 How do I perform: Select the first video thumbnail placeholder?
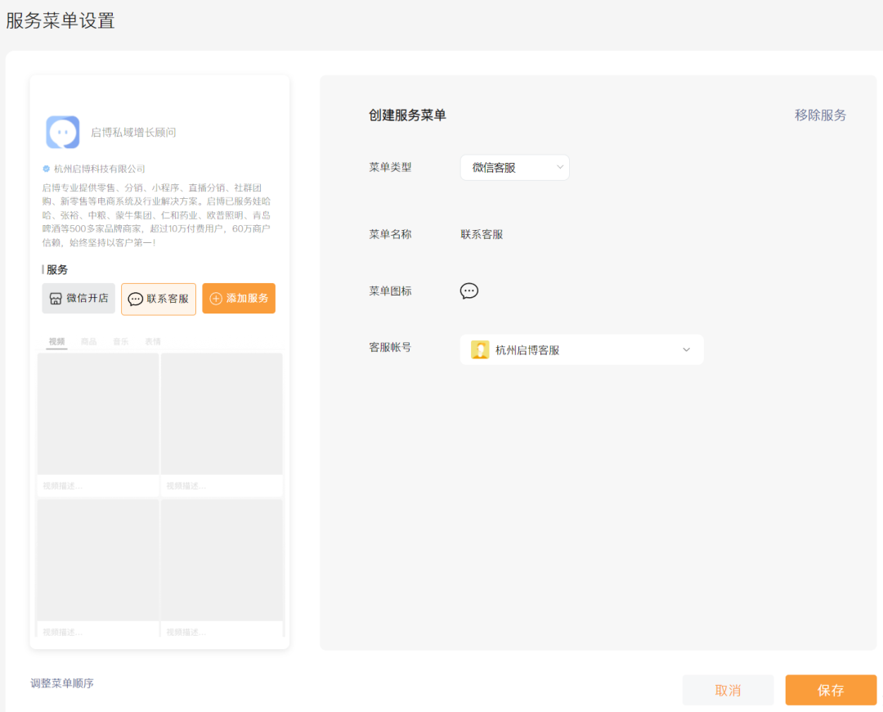pos(98,414)
